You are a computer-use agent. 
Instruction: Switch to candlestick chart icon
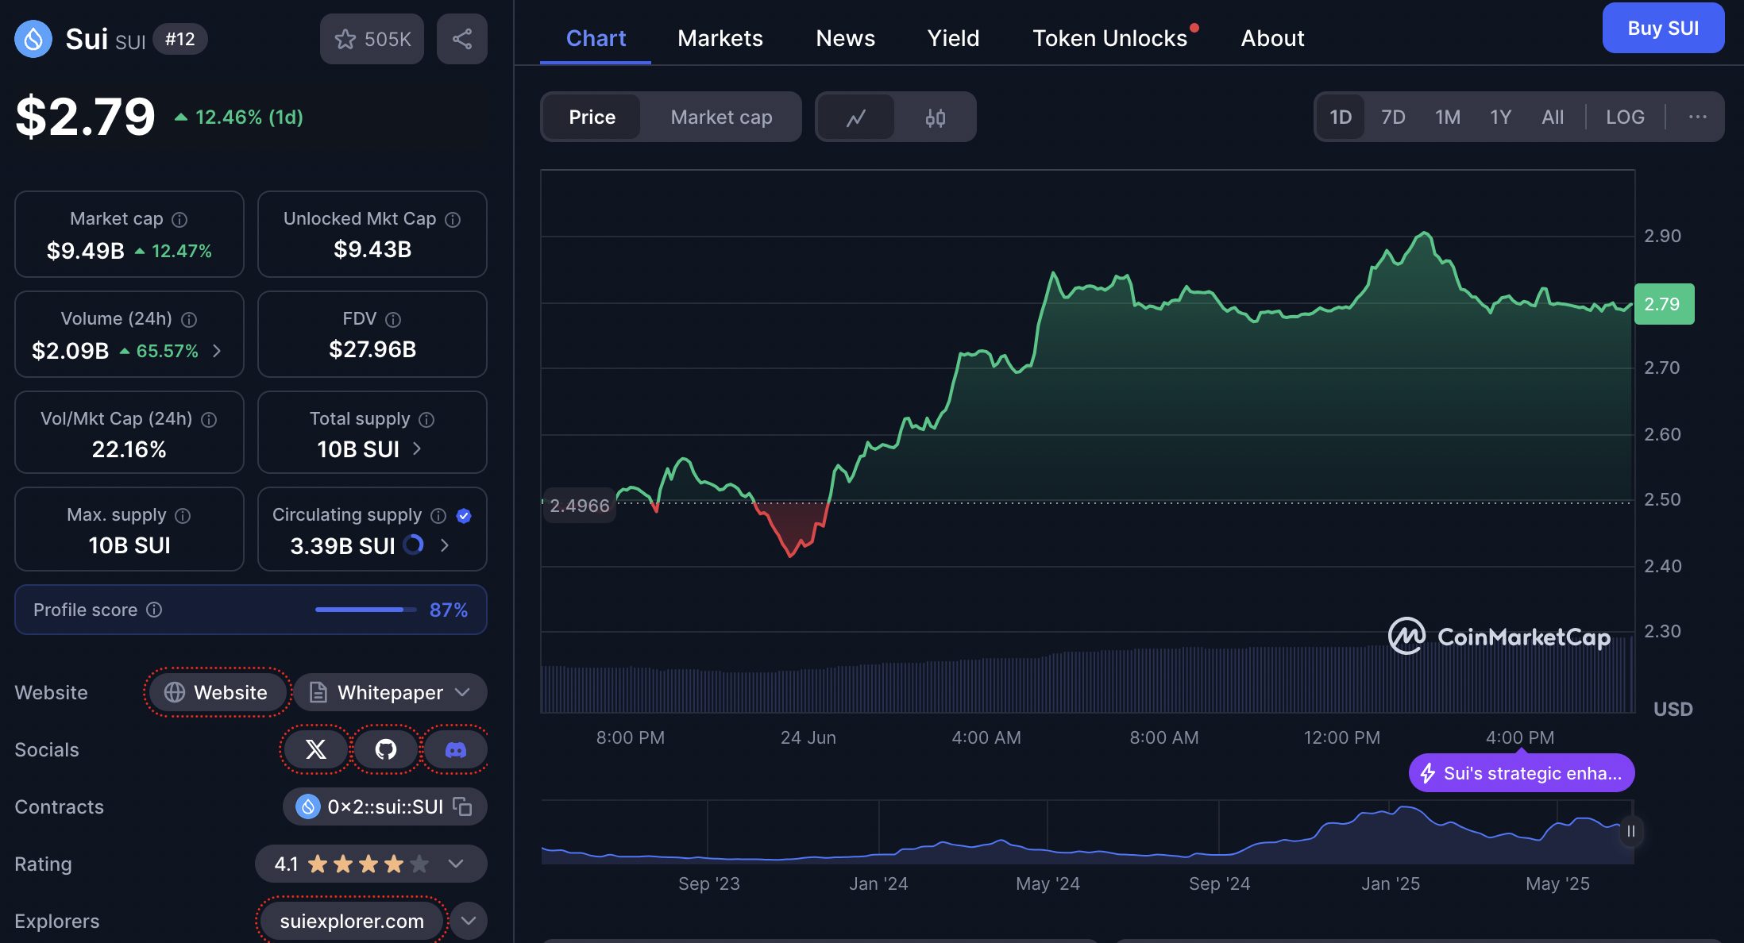(x=935, y=117)
